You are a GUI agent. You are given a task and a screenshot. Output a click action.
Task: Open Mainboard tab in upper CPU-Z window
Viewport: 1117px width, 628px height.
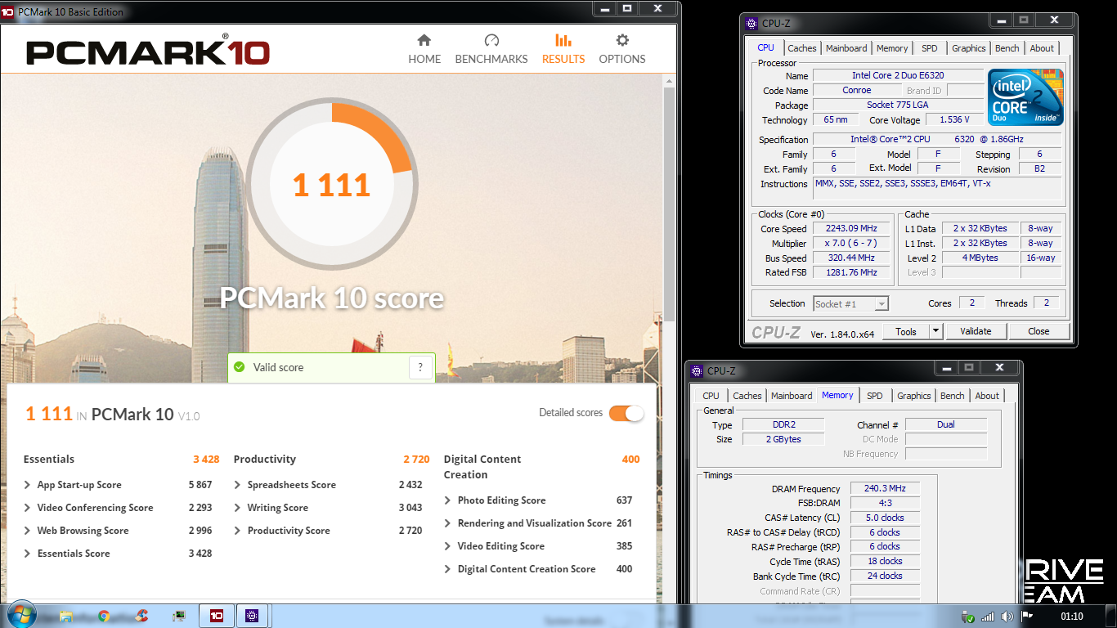pyautogui.click(x=846, y=48)
